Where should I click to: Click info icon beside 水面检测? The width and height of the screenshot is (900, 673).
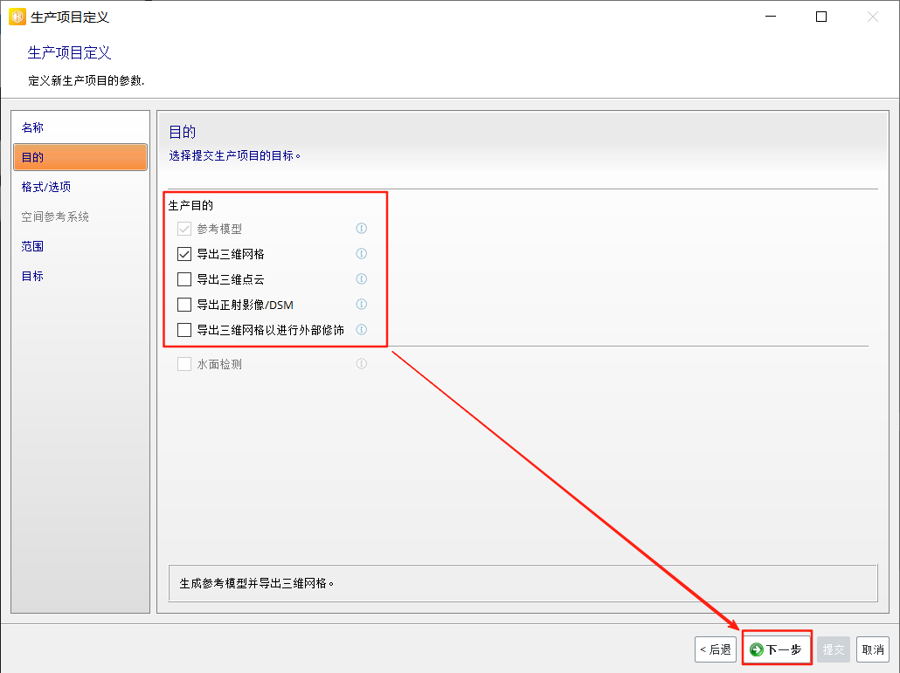[x=361, y=364]
